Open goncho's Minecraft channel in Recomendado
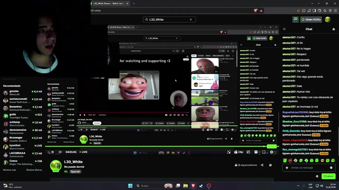339x190 pixels. tap(23, 93)
